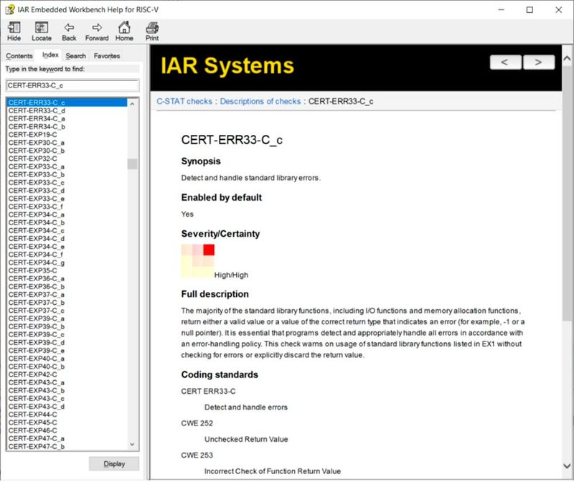The image size is (574, 482).
Task: Switch to the Contents tab
Action: (x=19, y=56)
